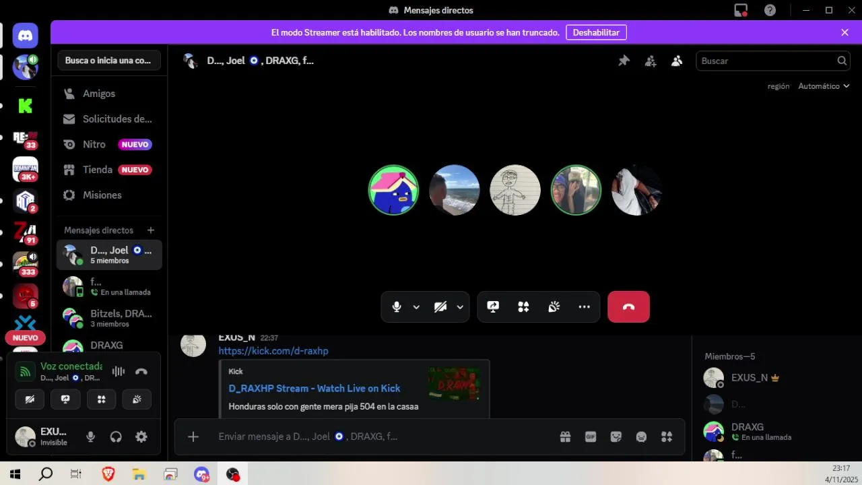Dismiss Streamer mode banner
862x485 pixels.
pyautogui.click(x=844, y=32)
